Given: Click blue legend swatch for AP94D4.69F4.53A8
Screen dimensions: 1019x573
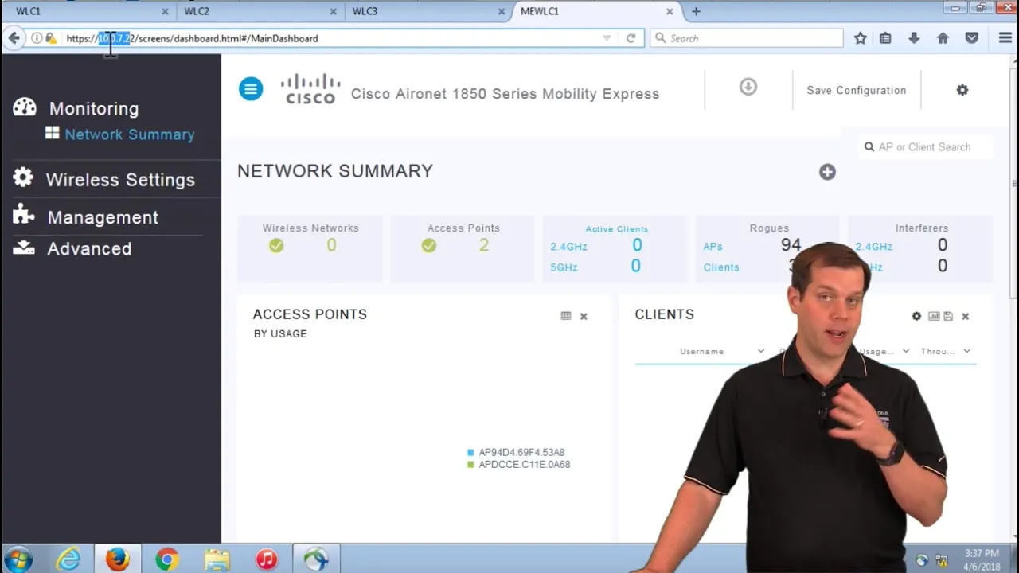Looking at the screenshot, I should coord(470,453).
